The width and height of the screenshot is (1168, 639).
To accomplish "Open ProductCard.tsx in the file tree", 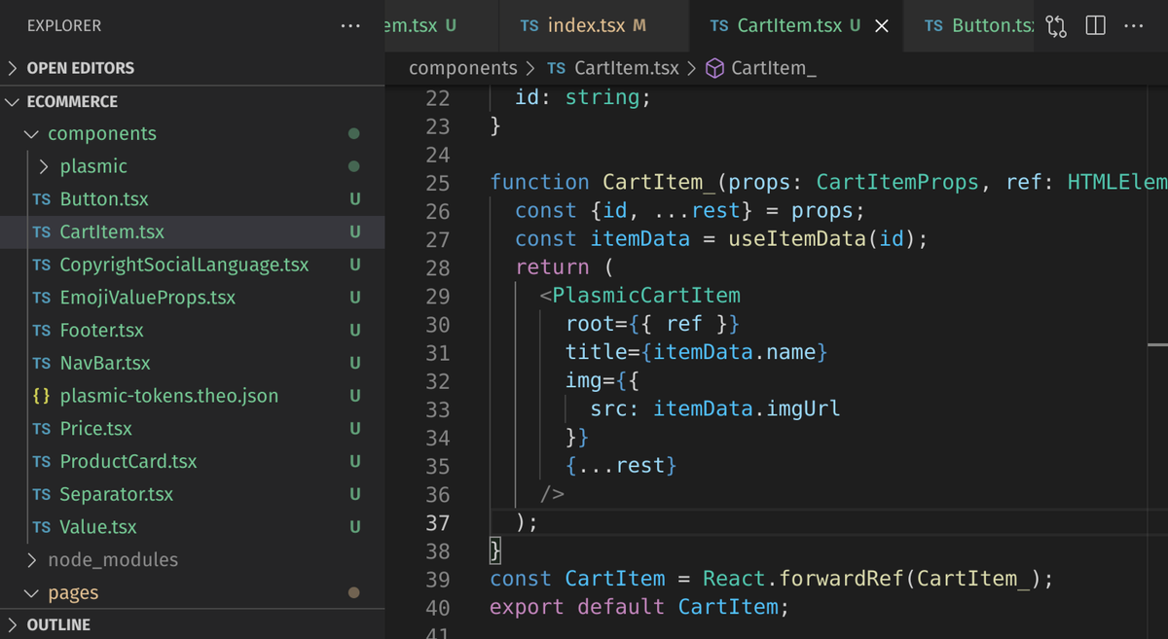I will pos(128,462).
